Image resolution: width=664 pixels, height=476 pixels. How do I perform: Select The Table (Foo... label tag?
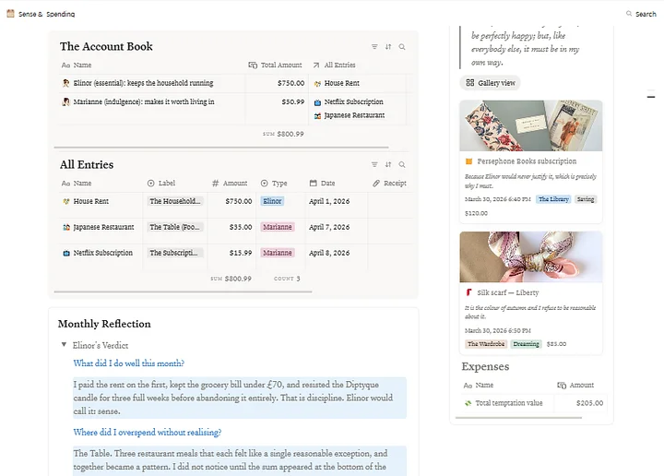(175, 228)
